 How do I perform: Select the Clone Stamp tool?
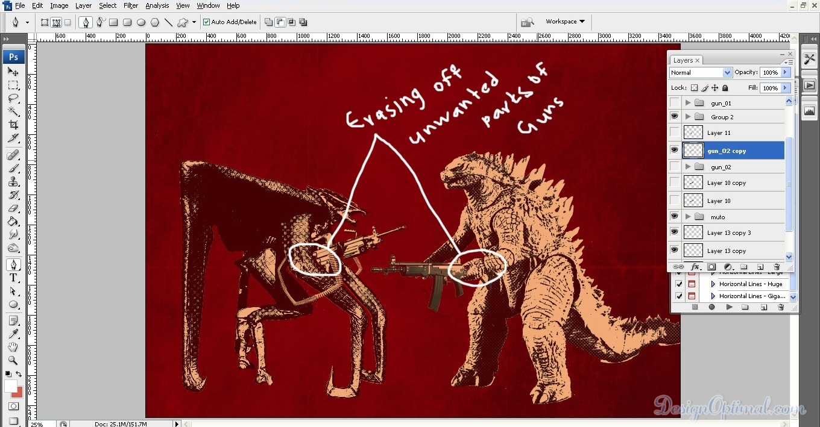click(x=13, y=182)
